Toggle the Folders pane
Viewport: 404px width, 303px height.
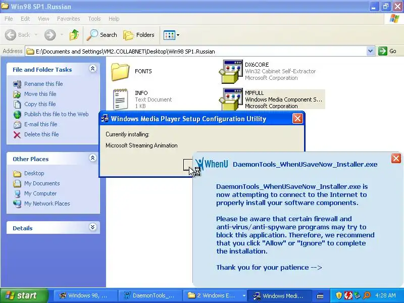point(139,35)
